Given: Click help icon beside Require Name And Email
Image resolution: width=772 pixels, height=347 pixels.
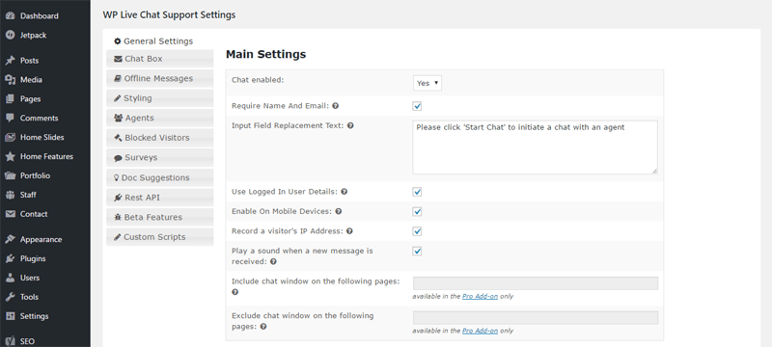Looking at the screenshot, I should click(x=335, y=106).
